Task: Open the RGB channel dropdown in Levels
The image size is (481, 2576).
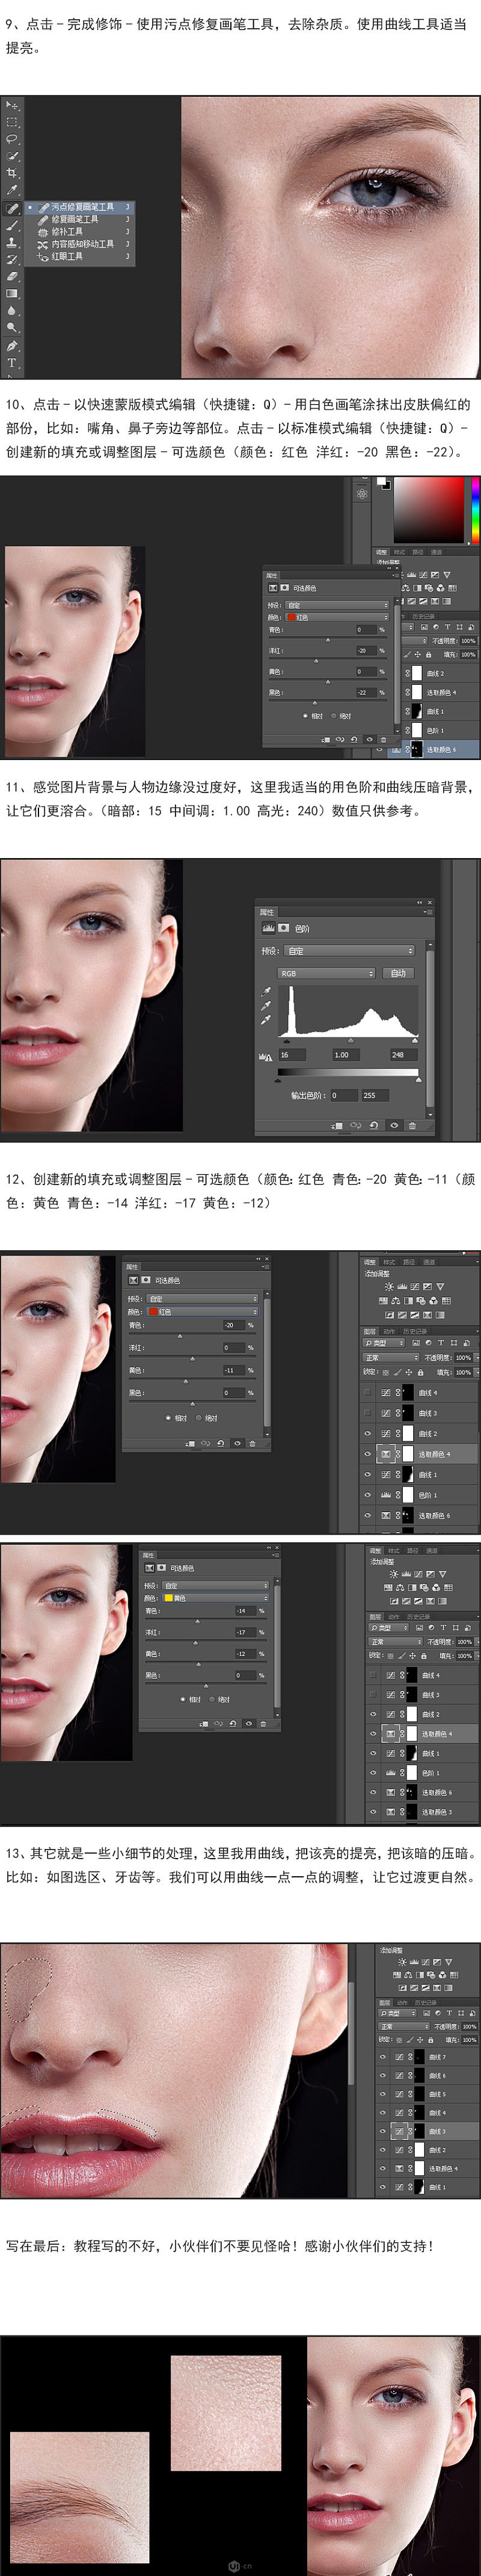Action: click(326, 973)
